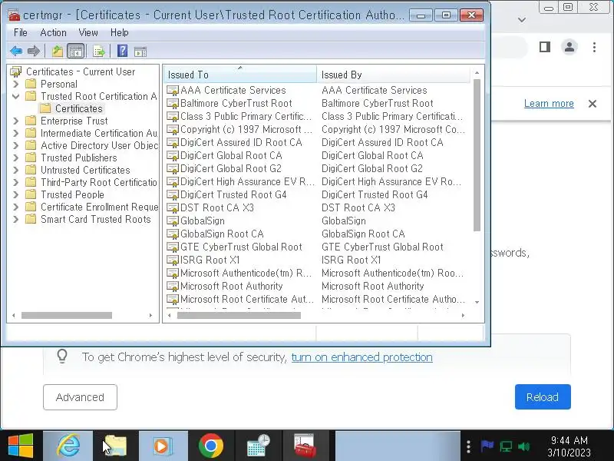Screen dimensions: 614x461
Task: Open Chrome's three-dot menu
Action: click(594, 47)
